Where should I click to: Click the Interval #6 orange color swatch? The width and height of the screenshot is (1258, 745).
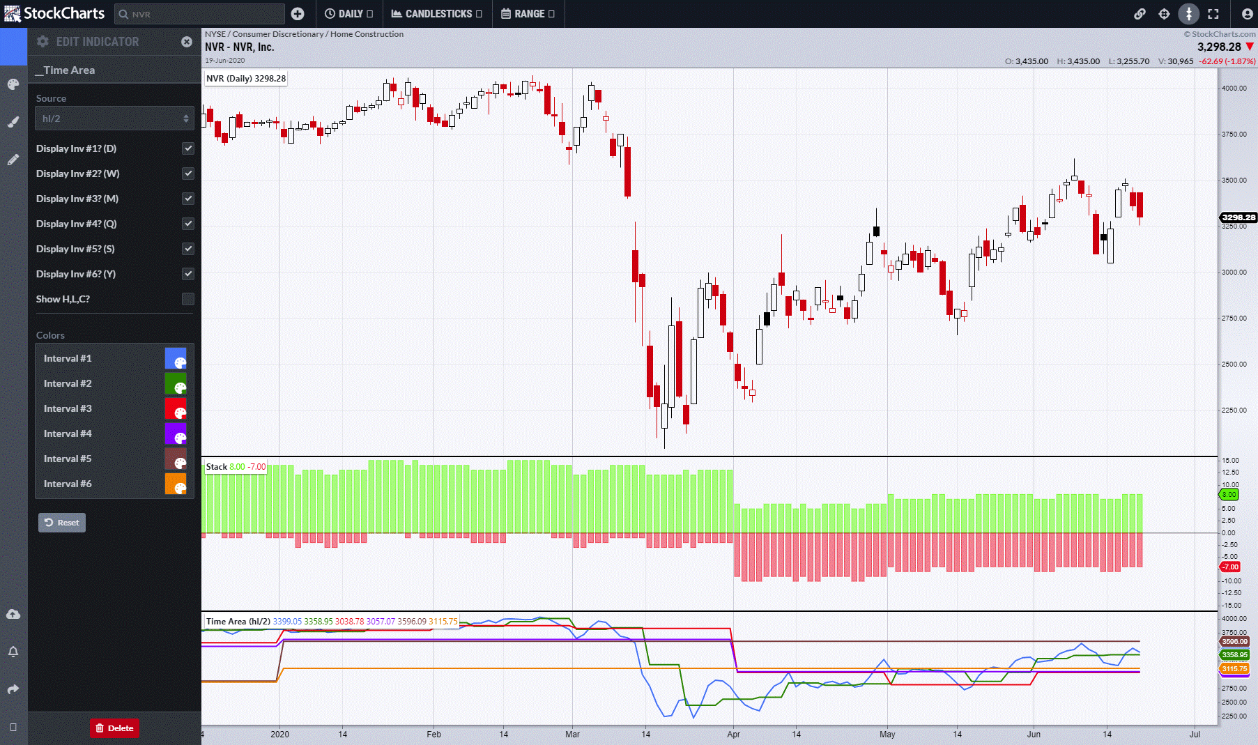[x=176, y=484]
